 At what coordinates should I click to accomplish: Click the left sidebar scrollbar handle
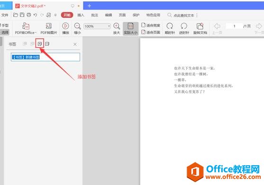tap(1, 41)
